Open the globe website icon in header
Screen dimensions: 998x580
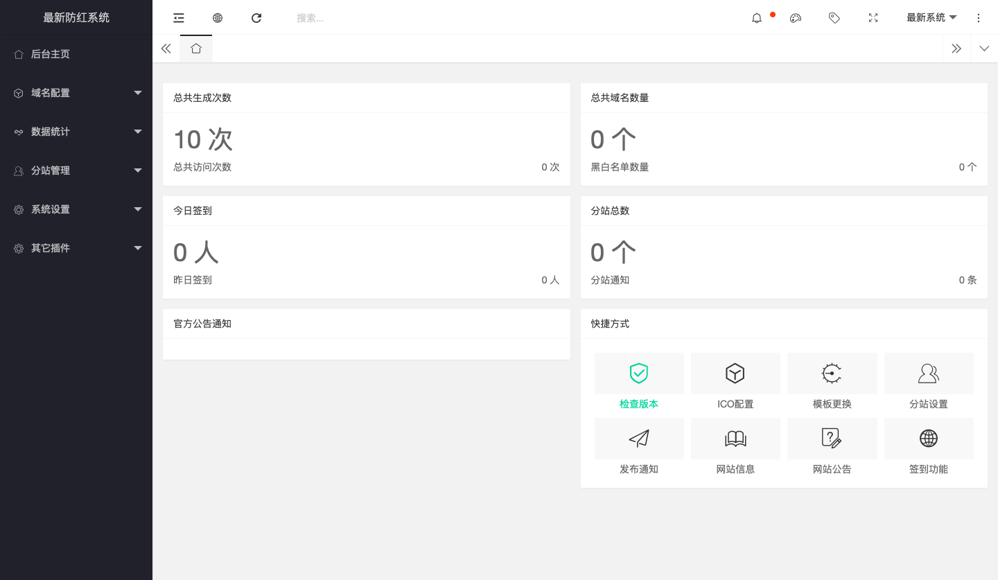tap(218, 18)
